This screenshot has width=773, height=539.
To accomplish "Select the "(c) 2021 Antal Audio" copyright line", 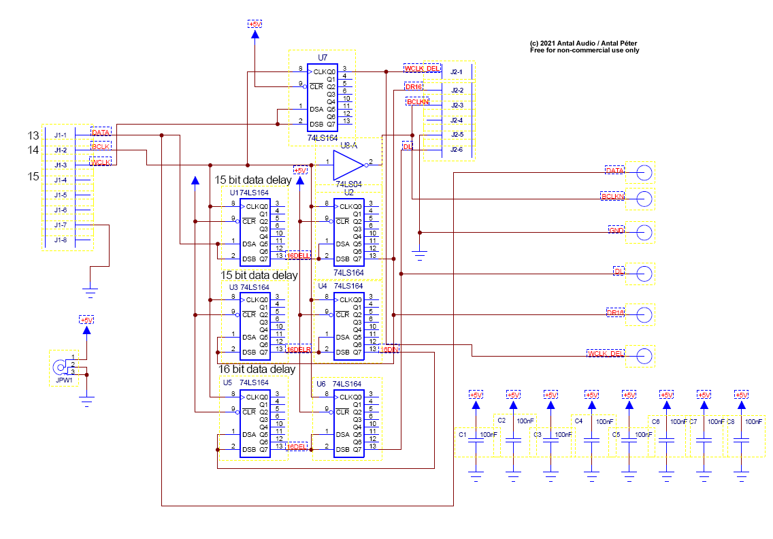I will pos(584,44).
